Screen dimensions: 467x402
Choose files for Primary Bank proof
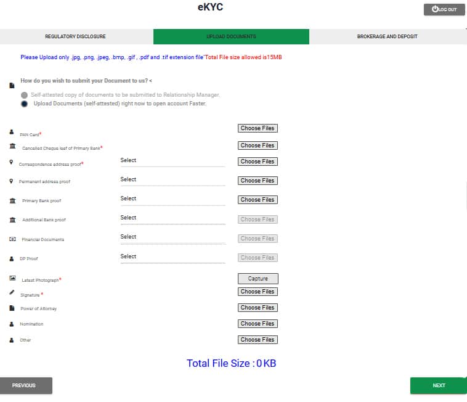tap(258, 200)
